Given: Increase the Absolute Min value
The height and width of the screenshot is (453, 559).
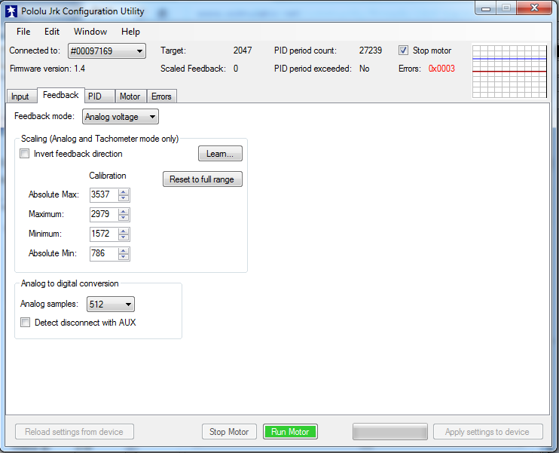Looking at the screenshot, I should click(x=124, y=251).
